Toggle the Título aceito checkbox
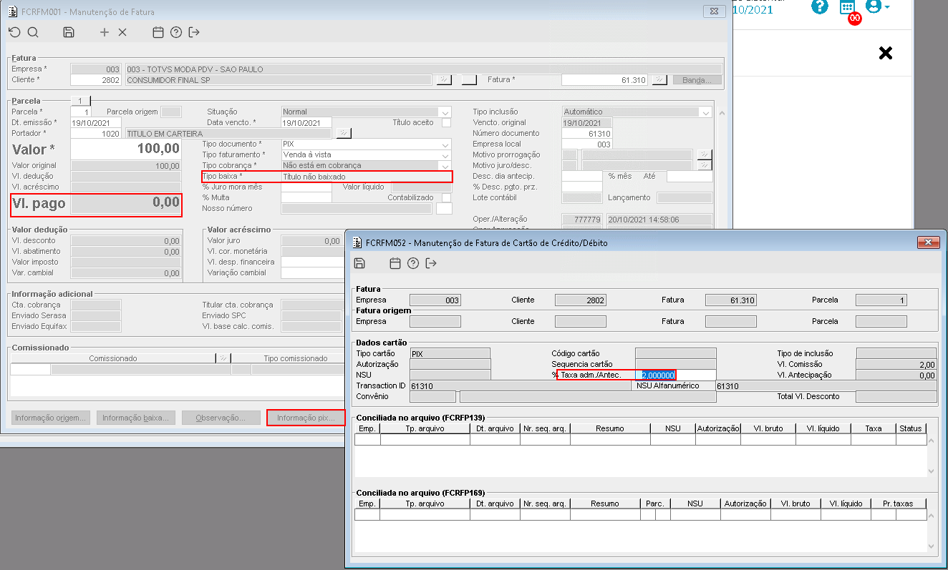Screen dimensions: 948x570 click(x=446, y=122)
